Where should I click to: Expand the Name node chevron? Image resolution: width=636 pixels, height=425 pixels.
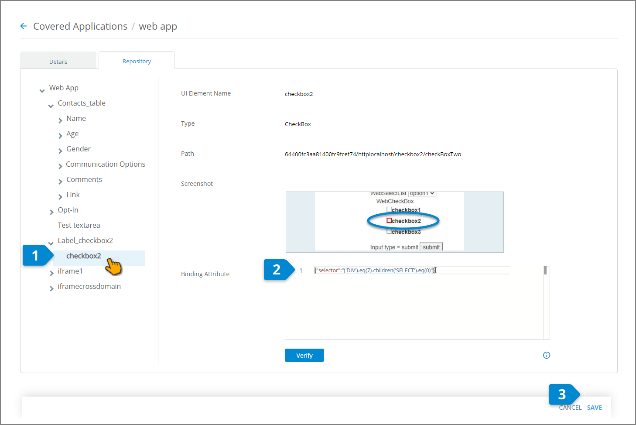[x=60, y=120]
